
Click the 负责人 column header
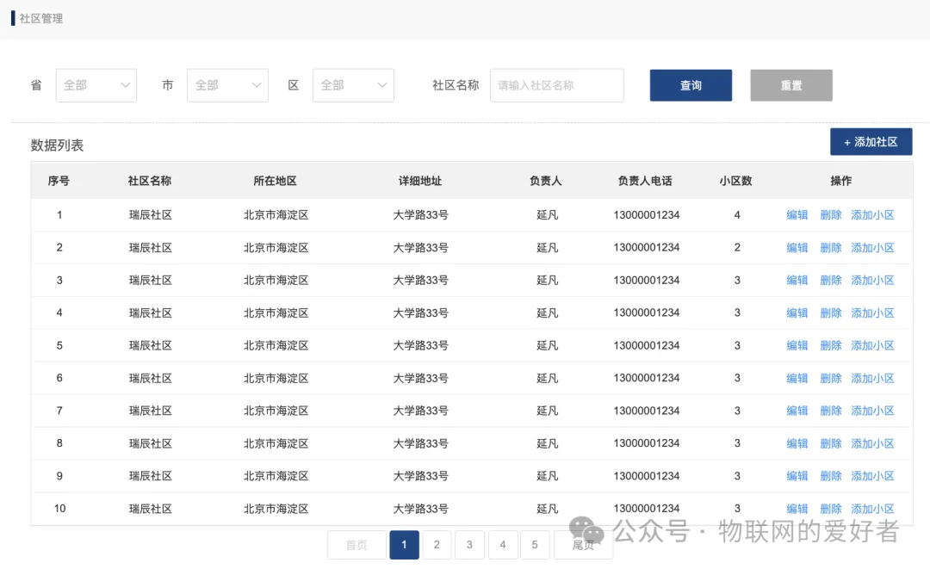pyautogui.click(x=546, y=181)
